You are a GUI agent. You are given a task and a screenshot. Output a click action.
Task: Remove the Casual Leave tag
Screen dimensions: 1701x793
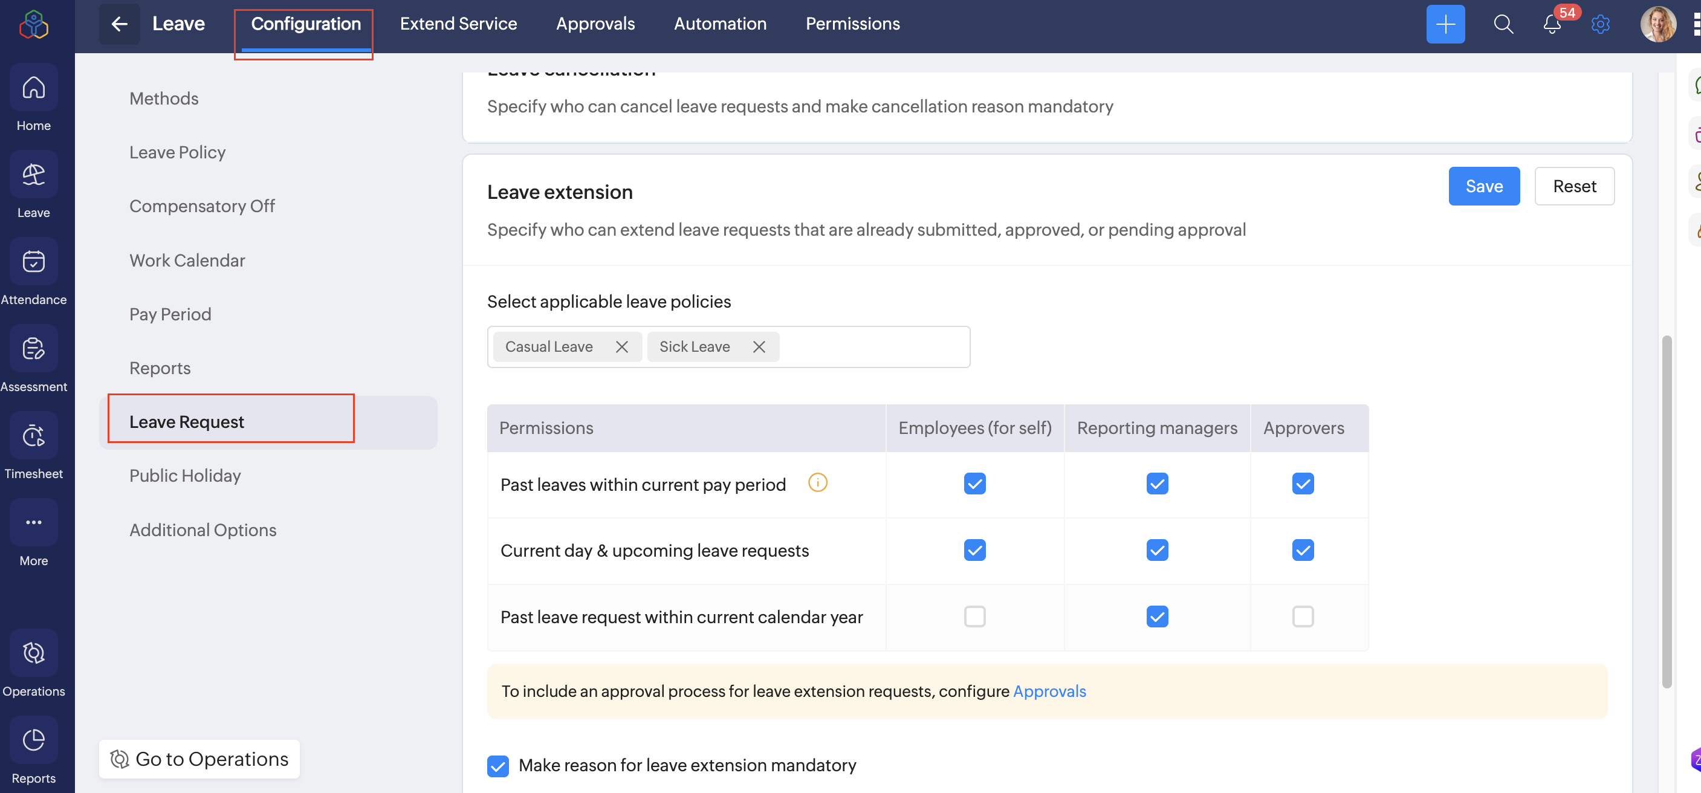[x=621, y=347]
